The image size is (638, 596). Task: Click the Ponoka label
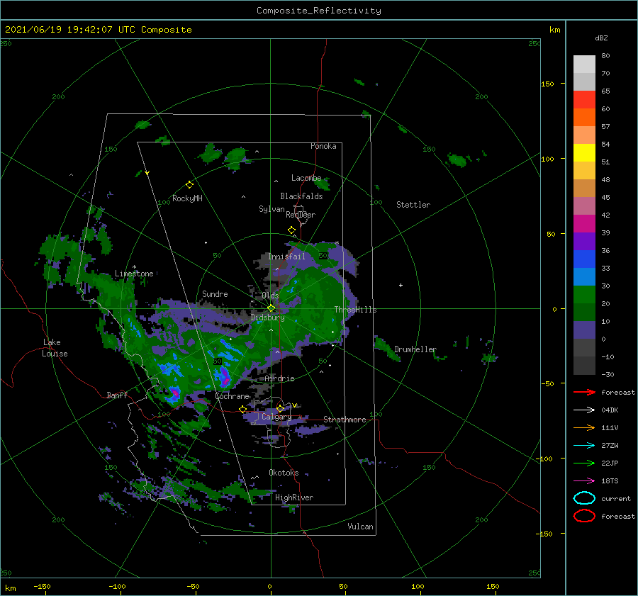coord(323,146)
